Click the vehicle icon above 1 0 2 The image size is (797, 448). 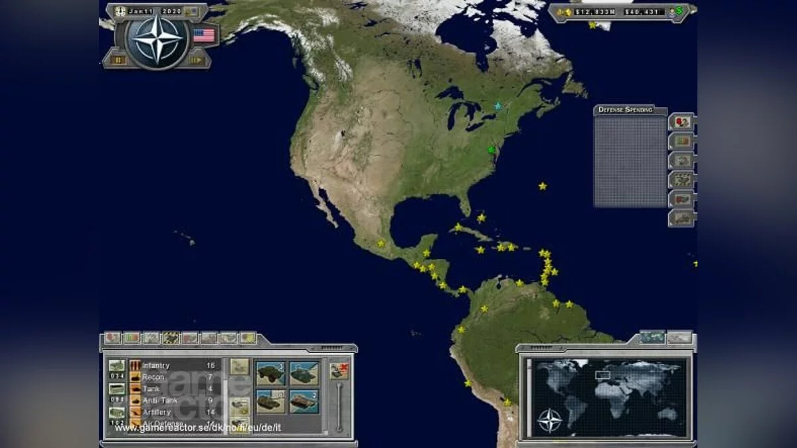[117, 412]
